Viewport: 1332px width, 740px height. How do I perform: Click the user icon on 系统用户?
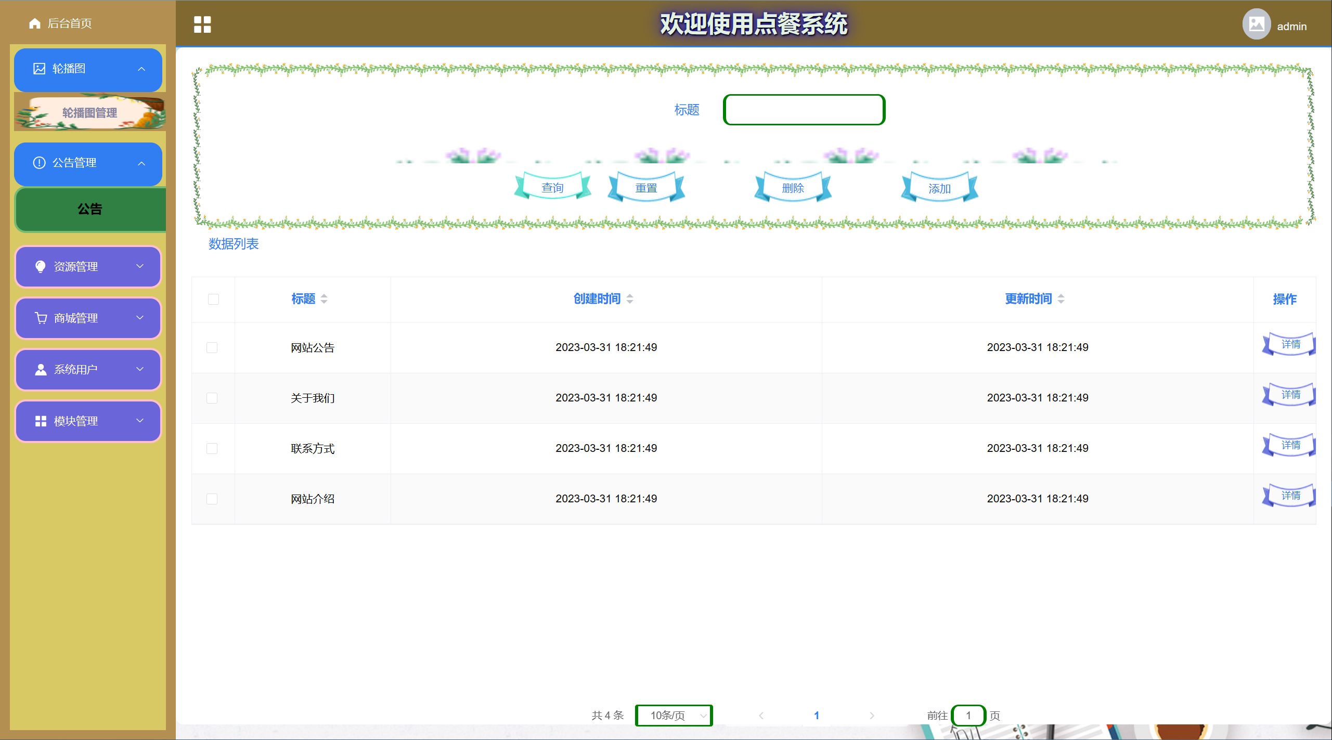(41, 369)
